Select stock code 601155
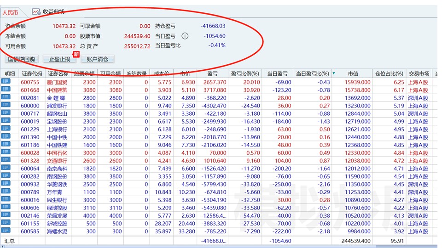Screen dimensions: 442x248 30,224
